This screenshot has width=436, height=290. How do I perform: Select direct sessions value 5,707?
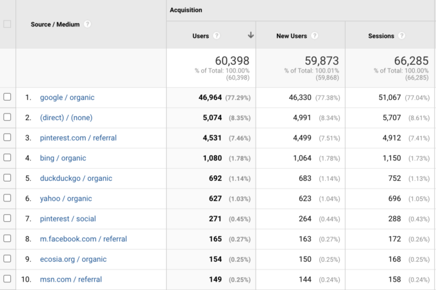[392, 117]
